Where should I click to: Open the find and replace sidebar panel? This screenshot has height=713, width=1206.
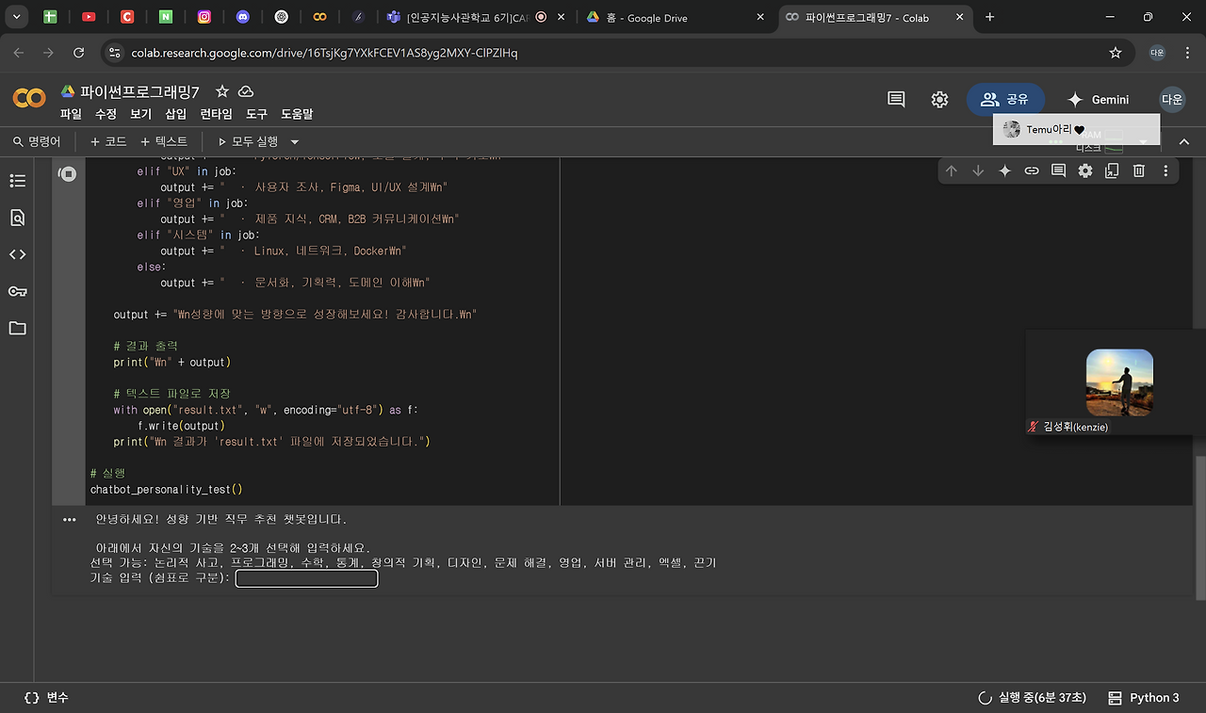click(x=18, y=217)
